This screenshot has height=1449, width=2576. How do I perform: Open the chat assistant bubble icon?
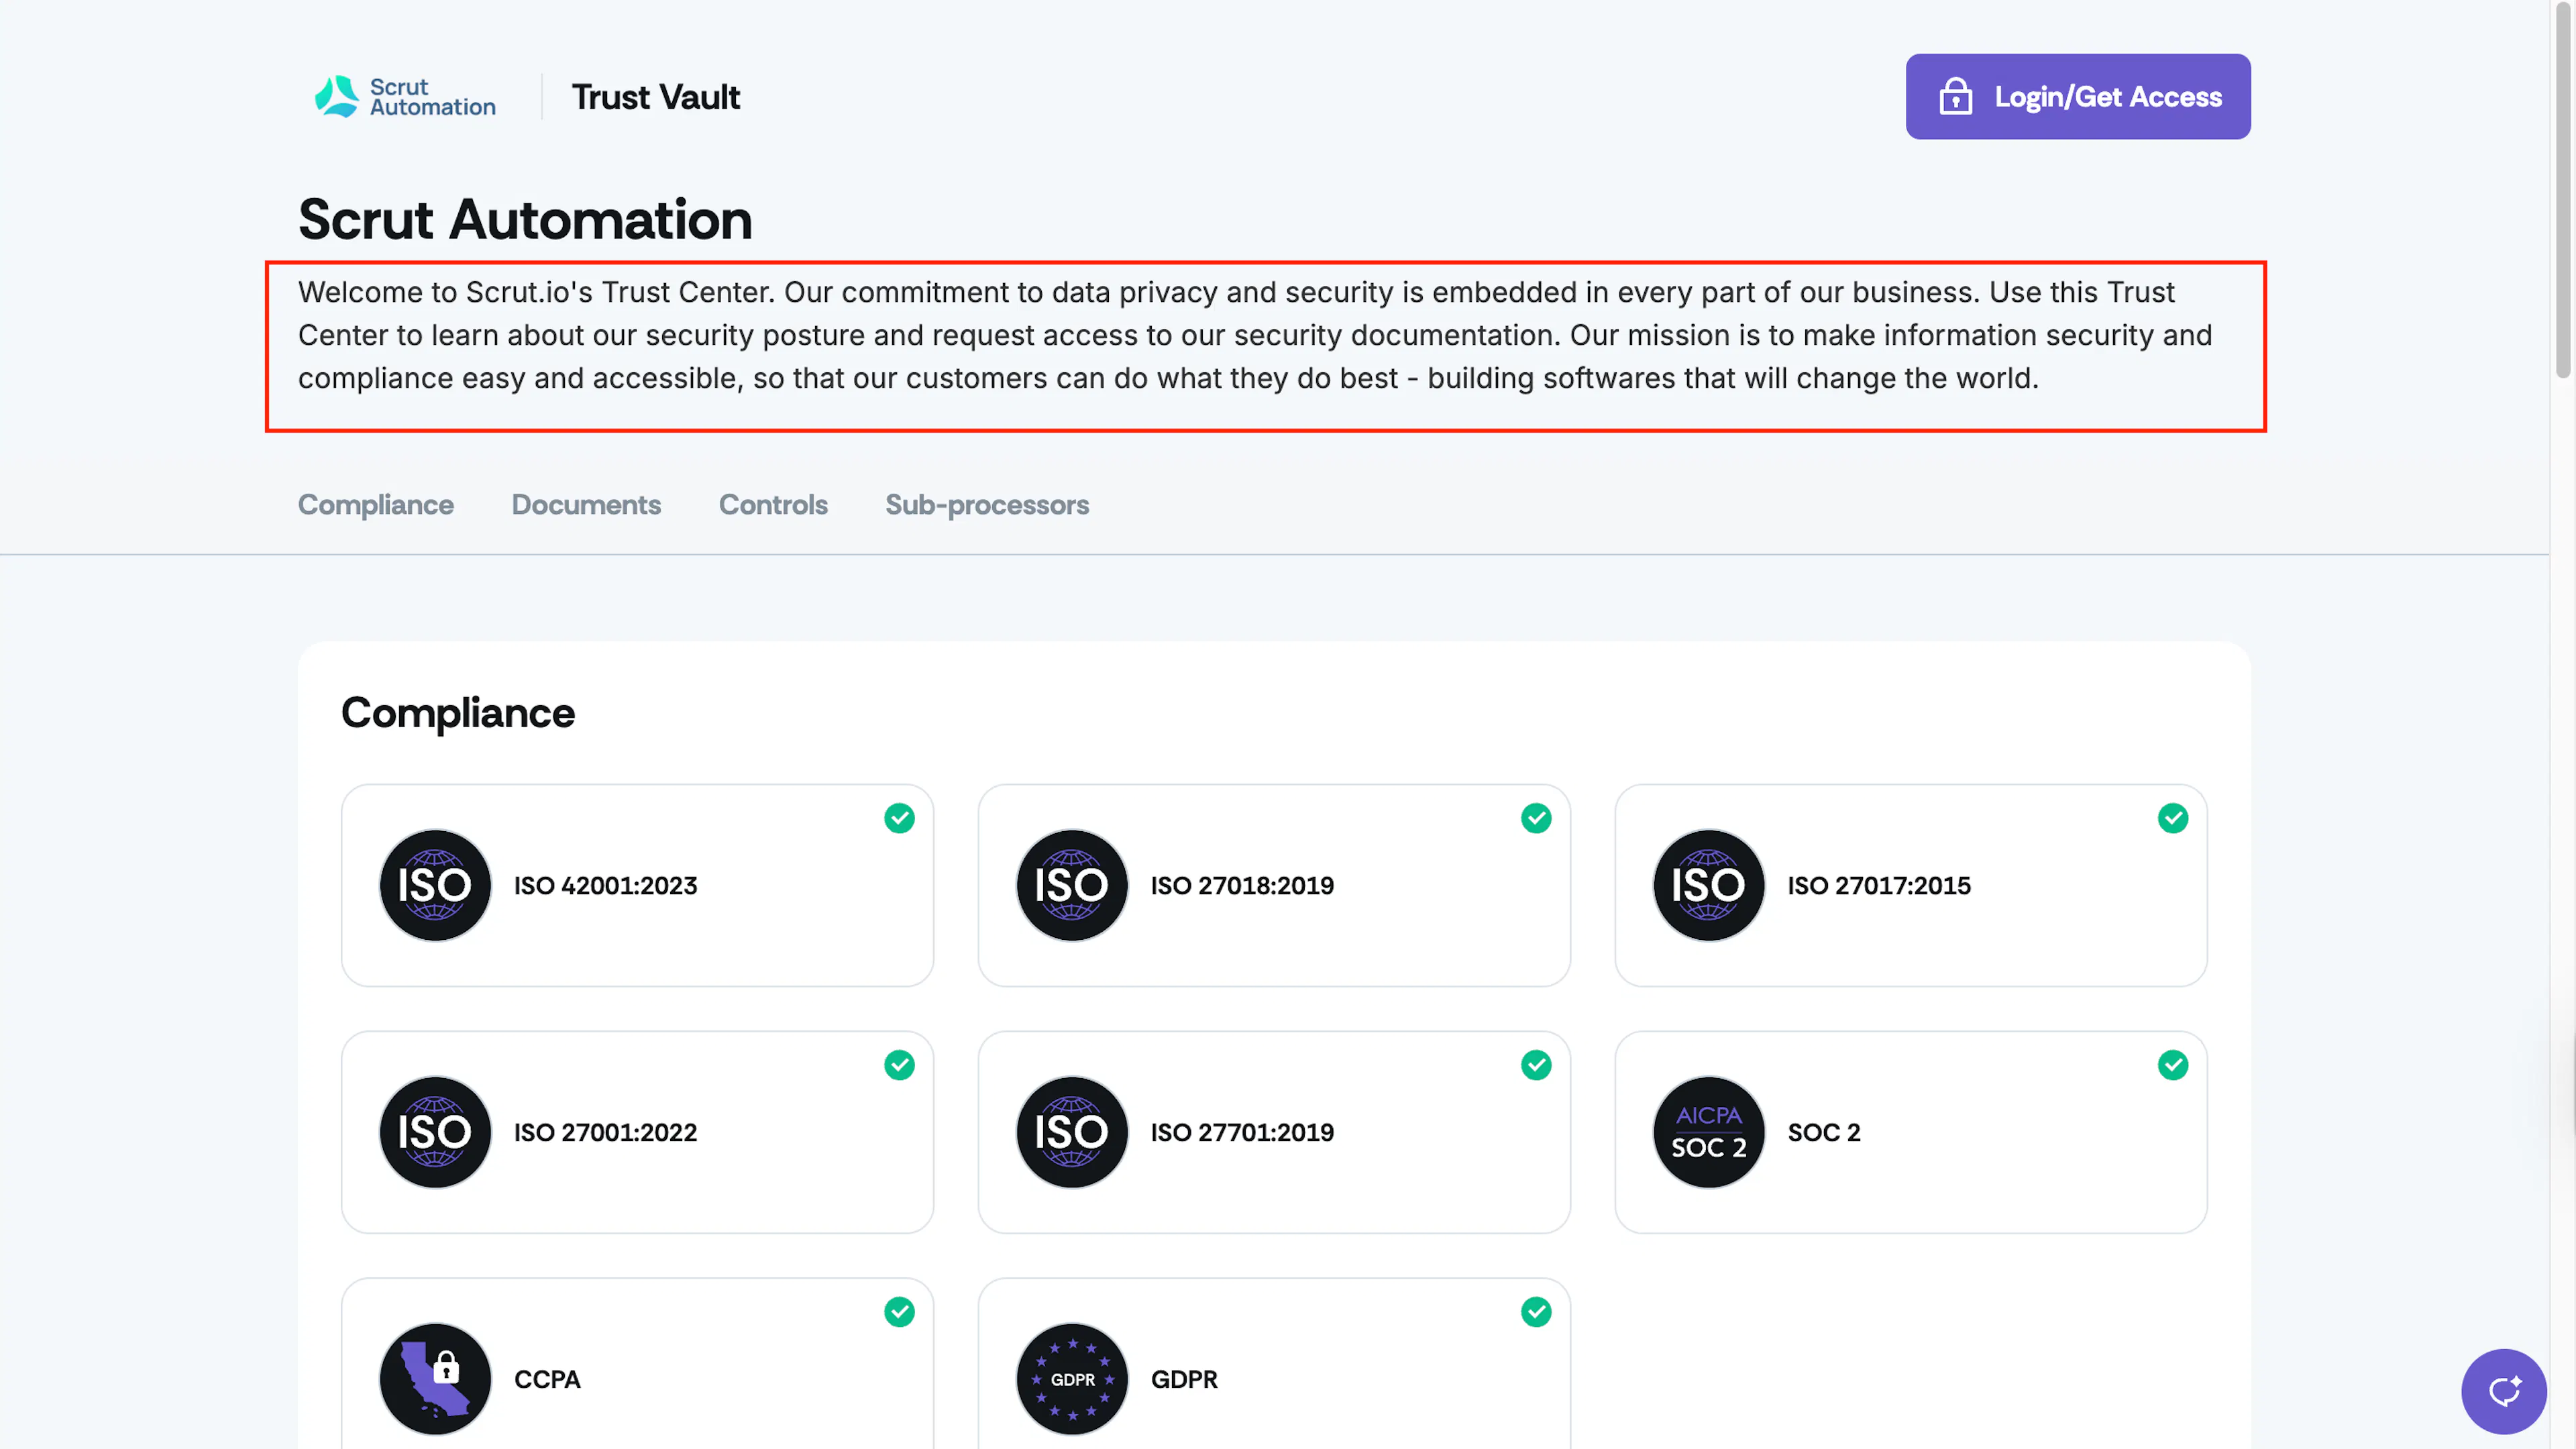2503,1391
